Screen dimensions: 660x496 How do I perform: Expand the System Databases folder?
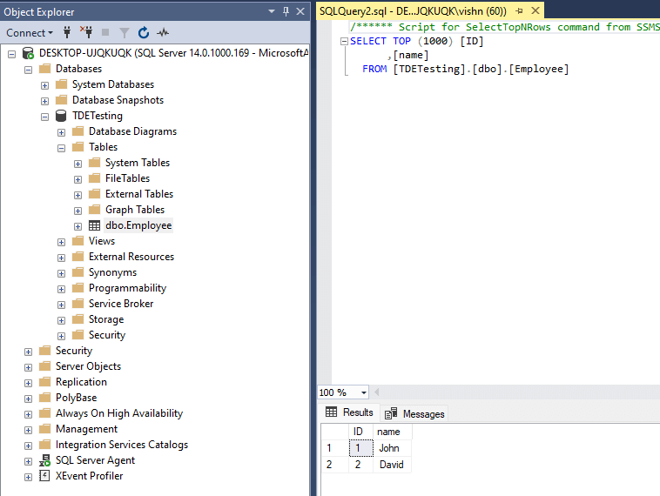[x=45, y=84]
